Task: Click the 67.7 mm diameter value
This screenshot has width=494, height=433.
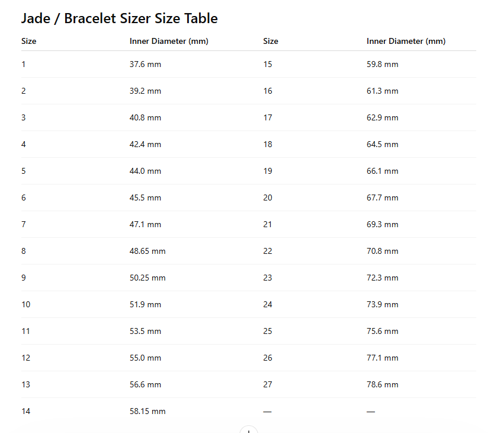Action: click(382, 198)
